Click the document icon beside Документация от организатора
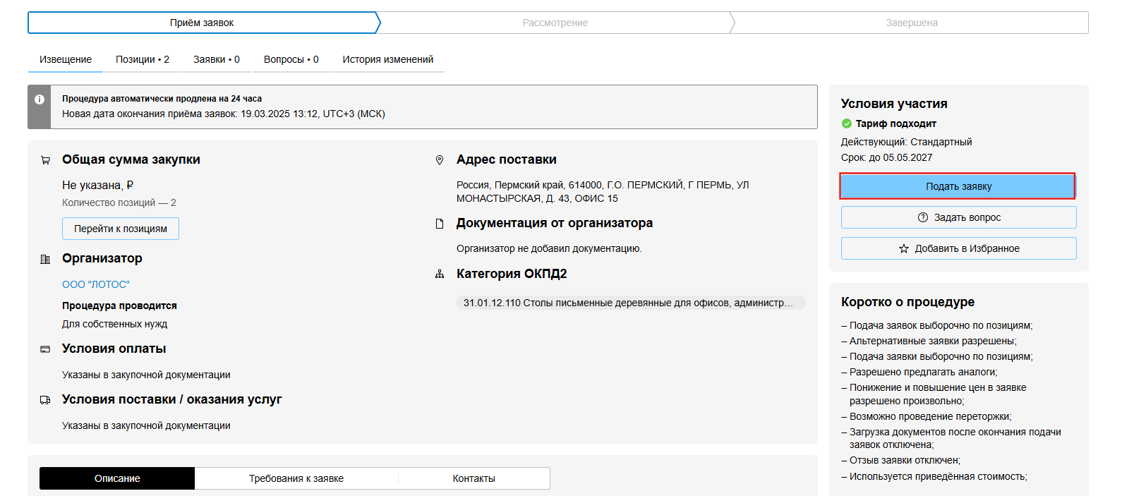This screenshot has height=496, width=1122. 440,224
